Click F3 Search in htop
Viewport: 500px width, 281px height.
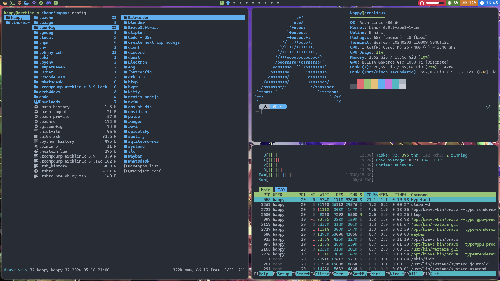point(301,274)
